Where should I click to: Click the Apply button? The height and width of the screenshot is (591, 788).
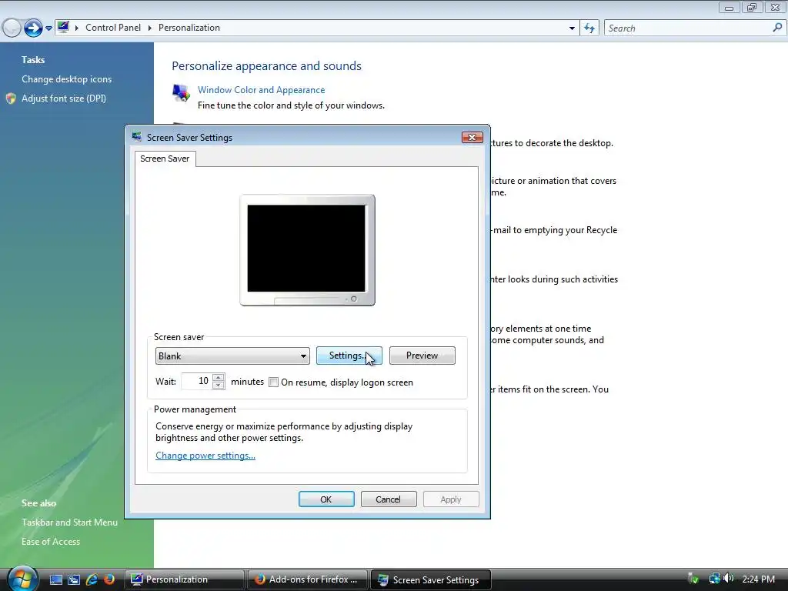[451, 499]
